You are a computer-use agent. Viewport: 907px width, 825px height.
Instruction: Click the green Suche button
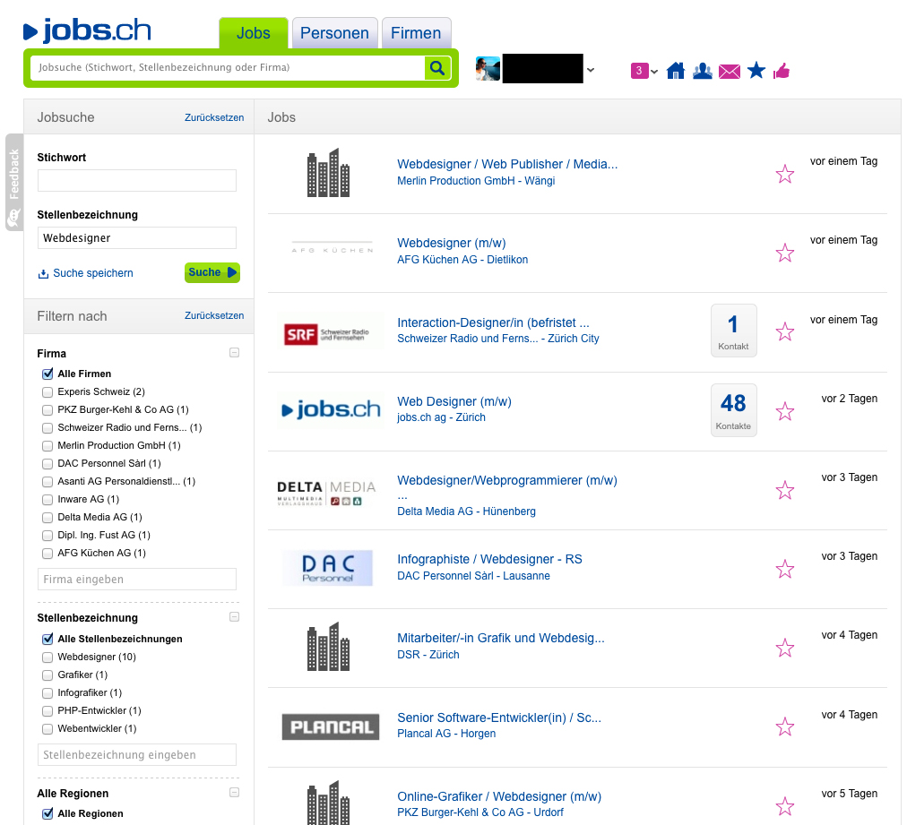point(212,272)
